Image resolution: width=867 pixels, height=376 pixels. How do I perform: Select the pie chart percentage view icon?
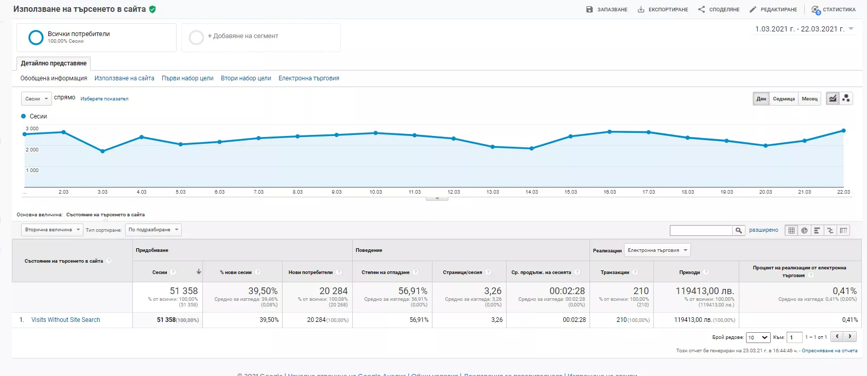point(804,230)
